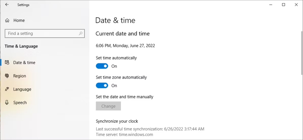Viewport: 303px width, 140px height.
Task: Click the back arrow in Settings
Action: click(7, 5)
